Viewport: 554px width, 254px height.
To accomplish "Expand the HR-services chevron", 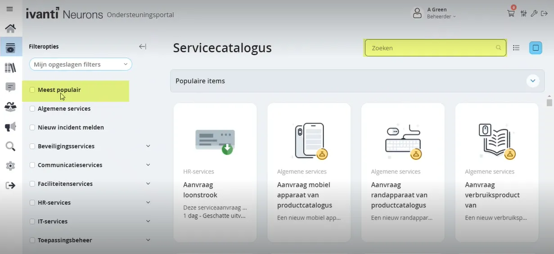I will (x=148, y=203).
